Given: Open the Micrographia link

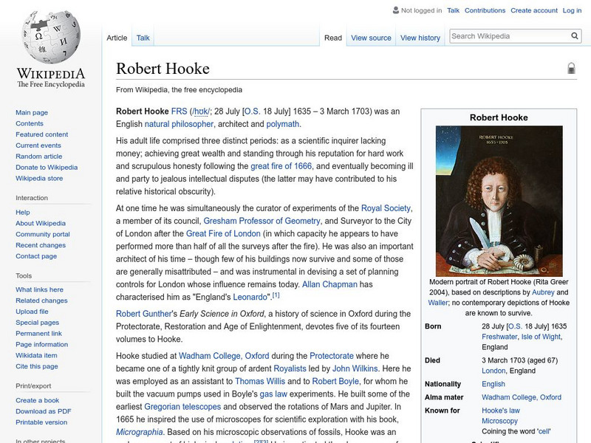Looking at the screenshot, I should click(x=140, y=432).
